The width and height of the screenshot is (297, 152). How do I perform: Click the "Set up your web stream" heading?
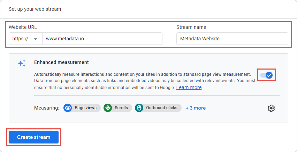click(35, 9)
